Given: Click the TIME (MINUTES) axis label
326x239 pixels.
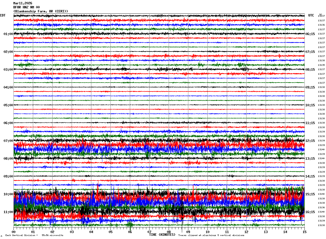Looking at the screenshot, I should click(162, 235).
